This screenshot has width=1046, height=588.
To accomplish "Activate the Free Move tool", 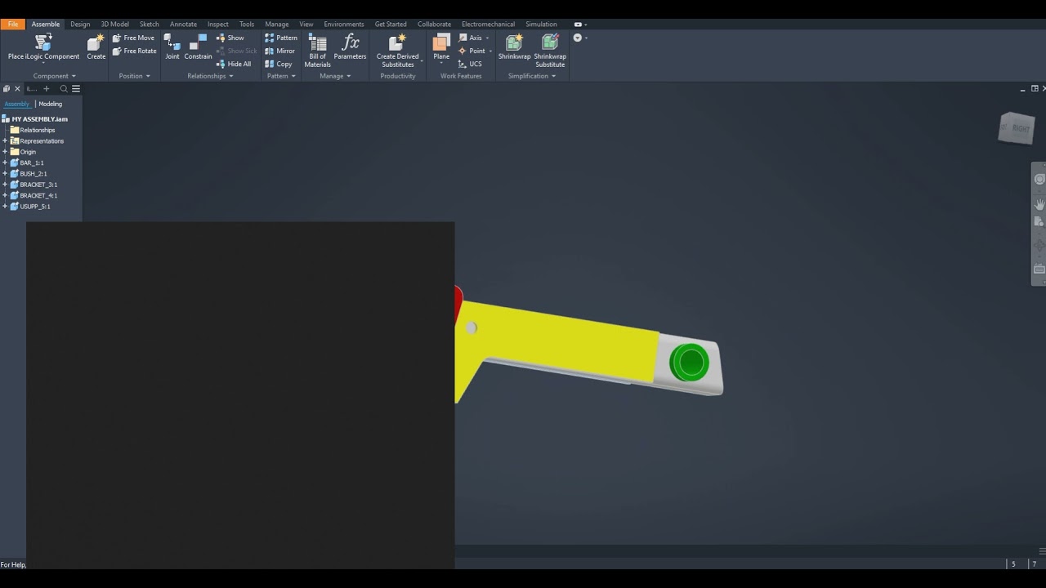I will [133, 38].
